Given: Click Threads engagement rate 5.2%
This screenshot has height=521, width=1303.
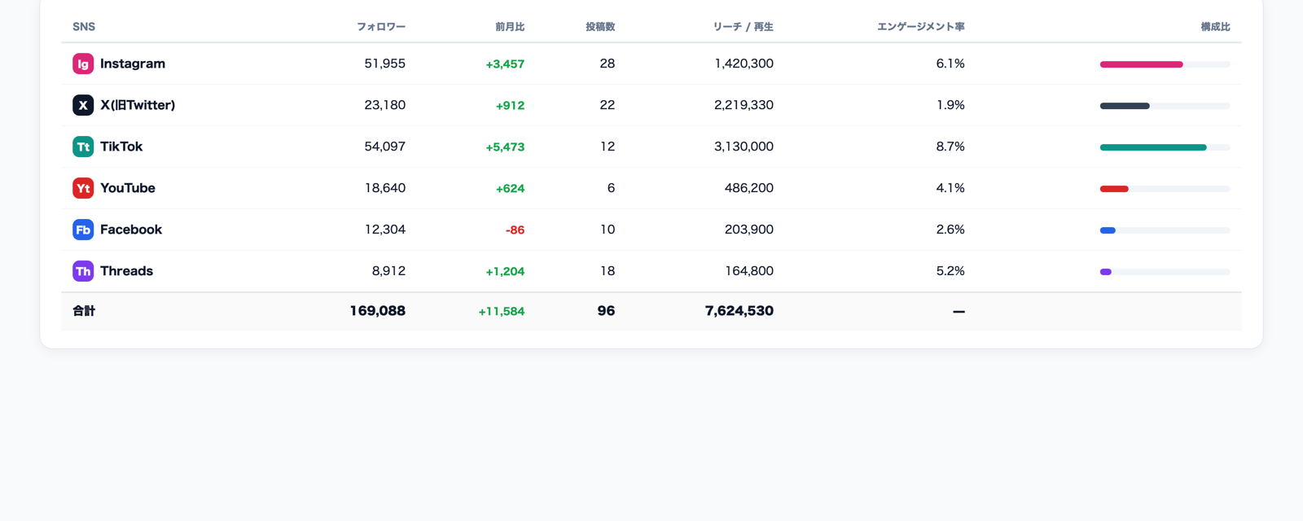Looking at the screenshot, I should click(x=950, y=271).
